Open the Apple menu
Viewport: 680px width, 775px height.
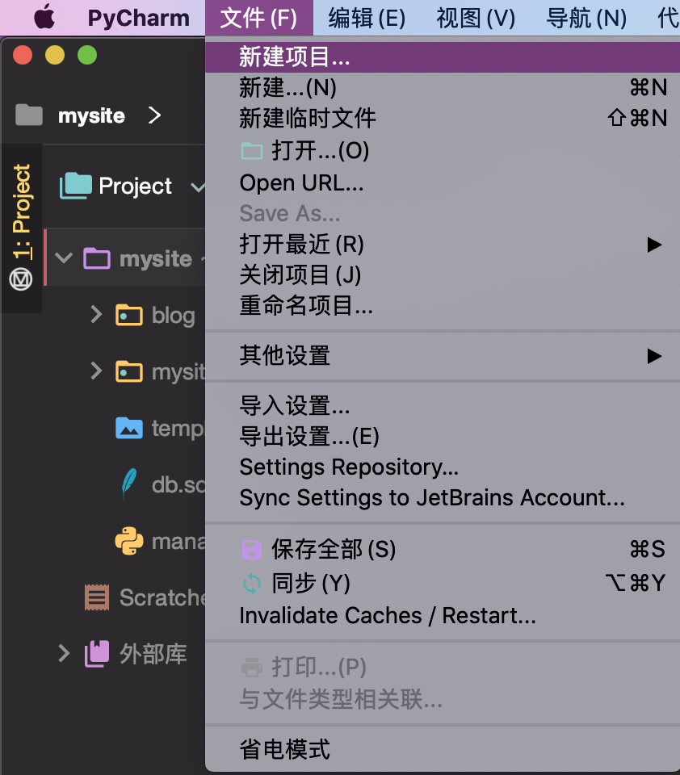coord(44,17)
